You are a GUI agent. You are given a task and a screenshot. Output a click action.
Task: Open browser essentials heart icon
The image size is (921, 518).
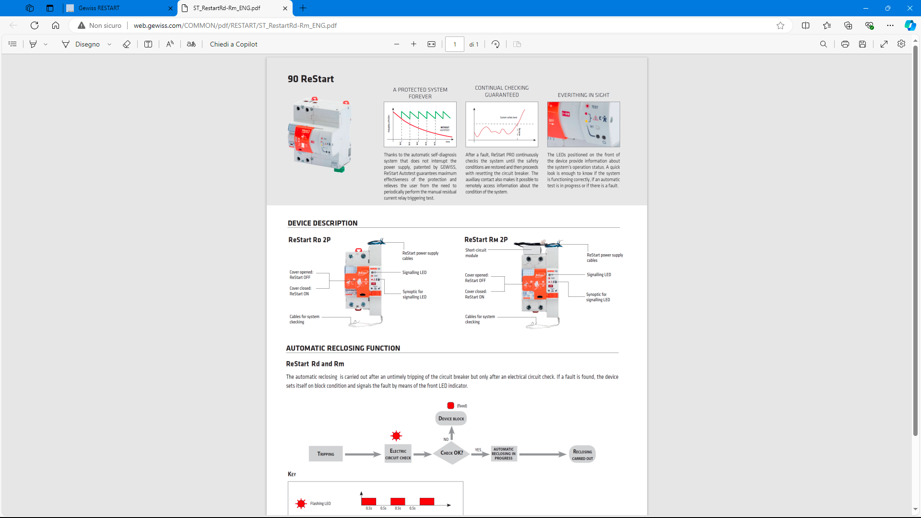[869, 25]
